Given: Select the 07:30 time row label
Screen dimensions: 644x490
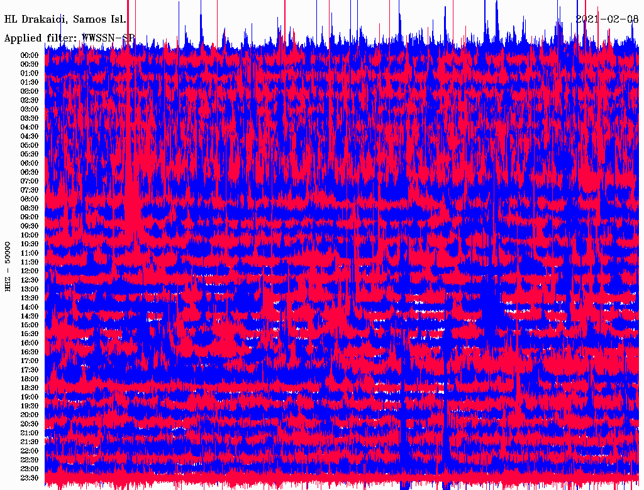Looking at the screenshot, I should pos(30,190).
